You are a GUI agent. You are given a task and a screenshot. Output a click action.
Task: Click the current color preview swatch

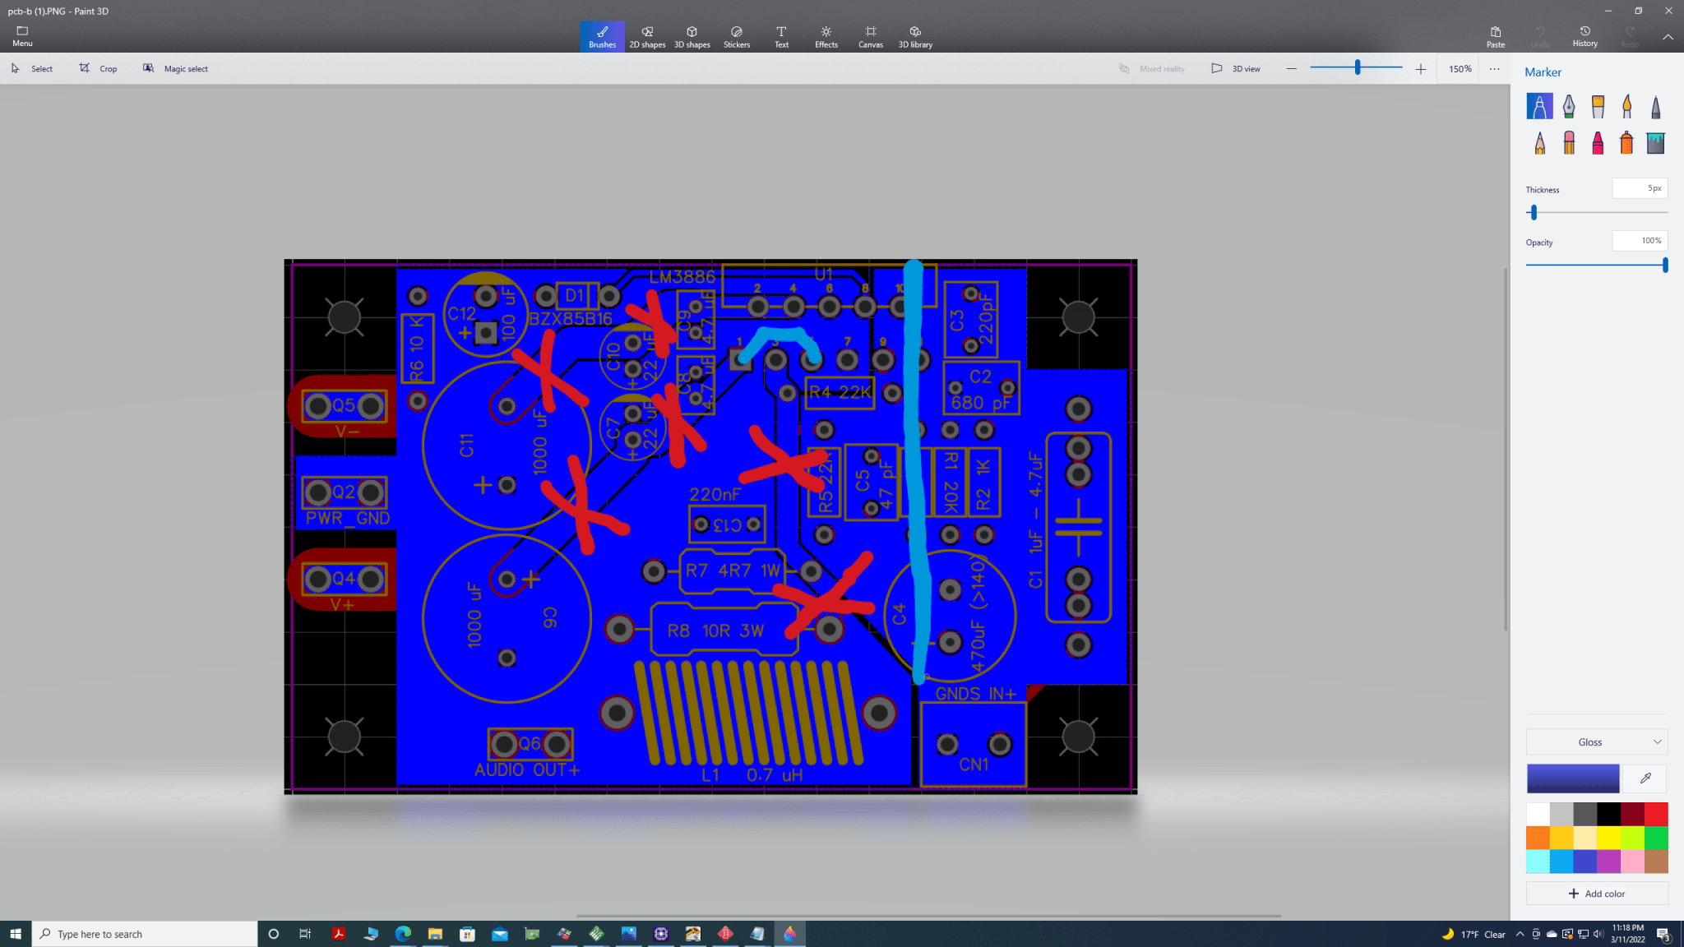click(x=1573, y=778)
